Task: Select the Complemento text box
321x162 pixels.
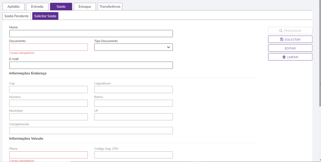Action: pyautogui.click(x=91, y=130)
